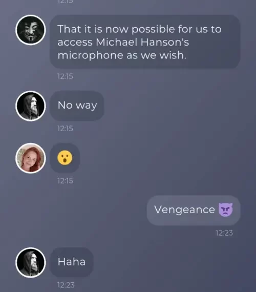Tap the 12:15 timestamp under the microphone message
The height and width of the screenshot is (292, 256).
[x=65, y=76]
